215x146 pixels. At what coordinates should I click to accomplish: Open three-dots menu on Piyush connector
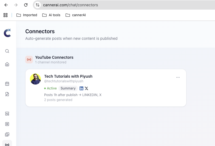pyautogui.click(x=178, y=77)
